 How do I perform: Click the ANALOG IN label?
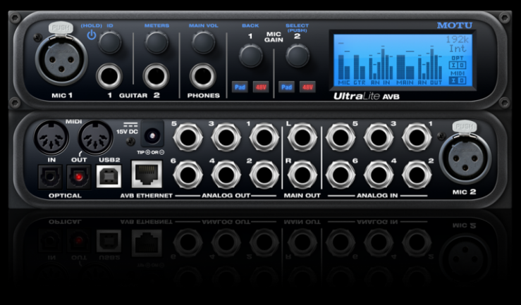[377, 196]
